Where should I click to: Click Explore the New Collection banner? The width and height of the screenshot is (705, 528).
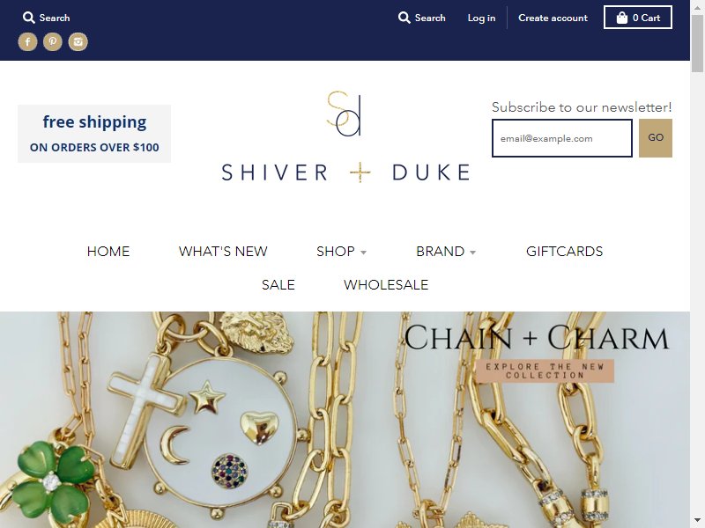[545, 371]
